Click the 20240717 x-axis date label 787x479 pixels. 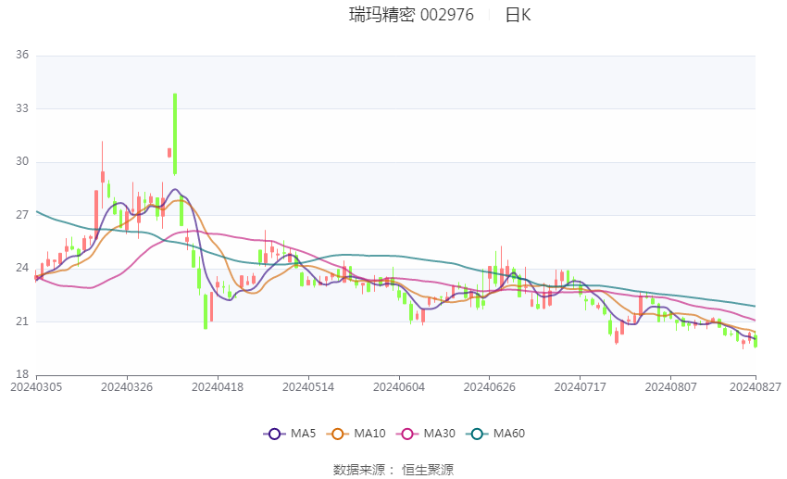pyautogui.click(x=581, y=387)
